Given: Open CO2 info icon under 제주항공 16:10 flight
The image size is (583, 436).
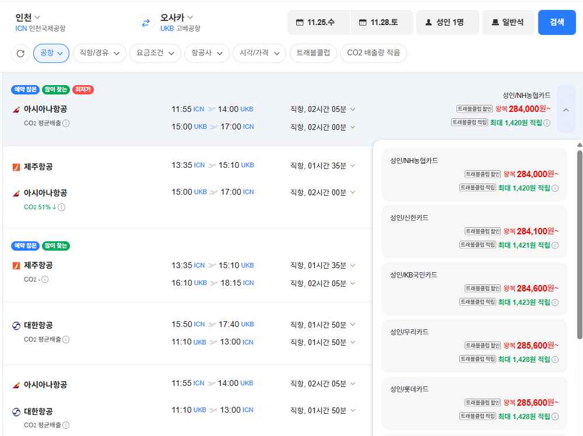Looking at the screenshot, I should click(45, 279).
